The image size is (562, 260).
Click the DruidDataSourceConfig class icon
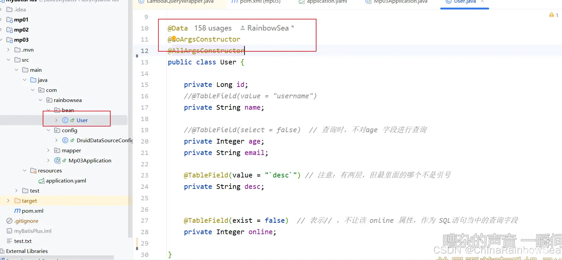tap(65, 140)
